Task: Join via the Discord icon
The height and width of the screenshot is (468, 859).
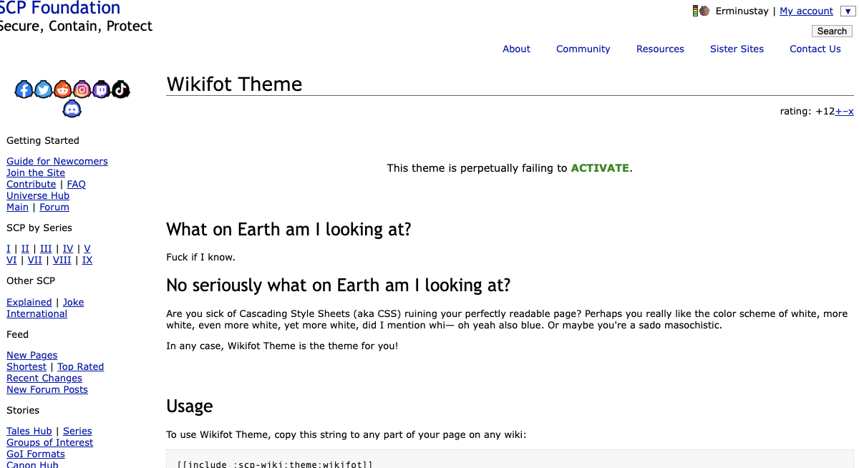Action: click(x=72, y=109)
